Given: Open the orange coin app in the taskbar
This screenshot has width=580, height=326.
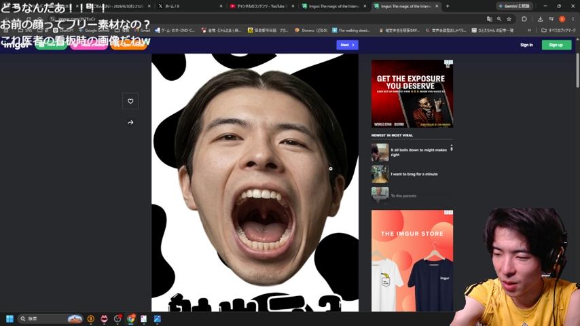Looking at the screenshot, I should pyautogui.click(x=91, y=319).
